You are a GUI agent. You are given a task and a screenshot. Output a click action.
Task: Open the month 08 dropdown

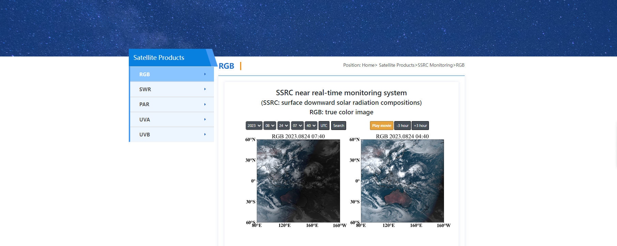[x=269, y=126]
